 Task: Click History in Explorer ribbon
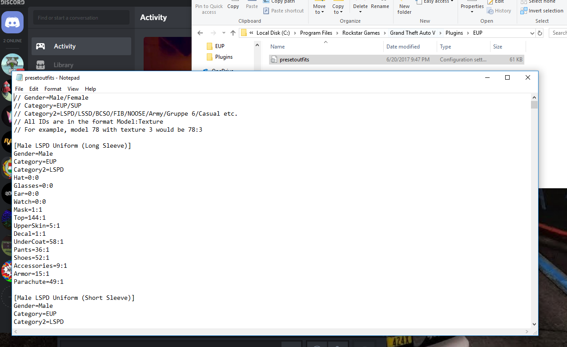point(499,11)
